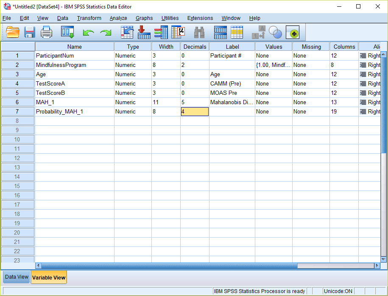Open the Transform menu
Image resolution: width=388 pixels, height=296 pixels.
pyautogui.click(x=89, y=18)
